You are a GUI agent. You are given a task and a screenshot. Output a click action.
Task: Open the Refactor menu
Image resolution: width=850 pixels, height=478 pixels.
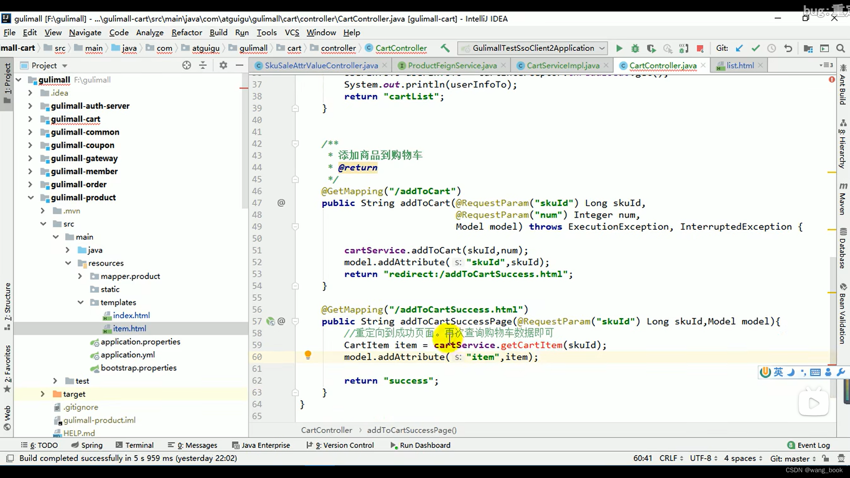pyautogui.click(x=186, y=32)
